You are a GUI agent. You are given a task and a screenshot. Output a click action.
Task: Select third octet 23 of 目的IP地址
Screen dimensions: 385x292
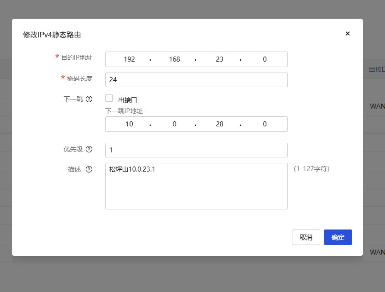[219, 59]
